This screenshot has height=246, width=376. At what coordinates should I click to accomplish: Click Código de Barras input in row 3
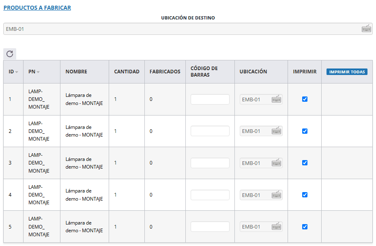click(210, 163)
